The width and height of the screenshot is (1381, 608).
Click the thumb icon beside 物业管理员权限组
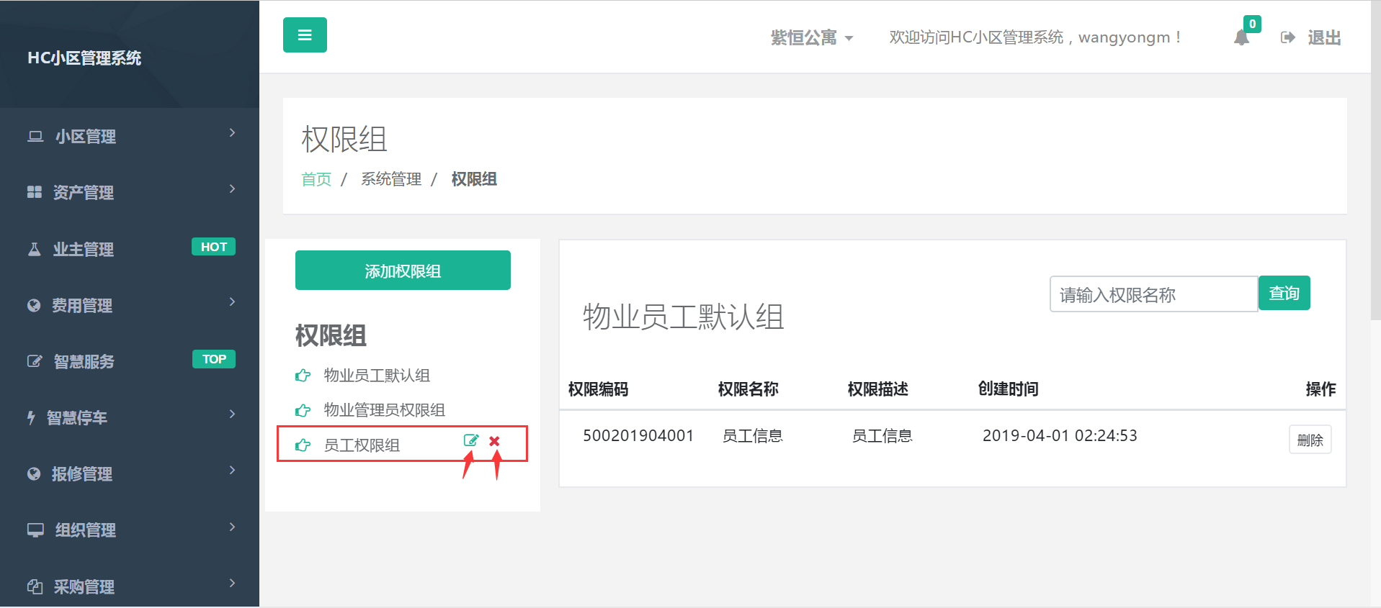[x=303, y=410]
